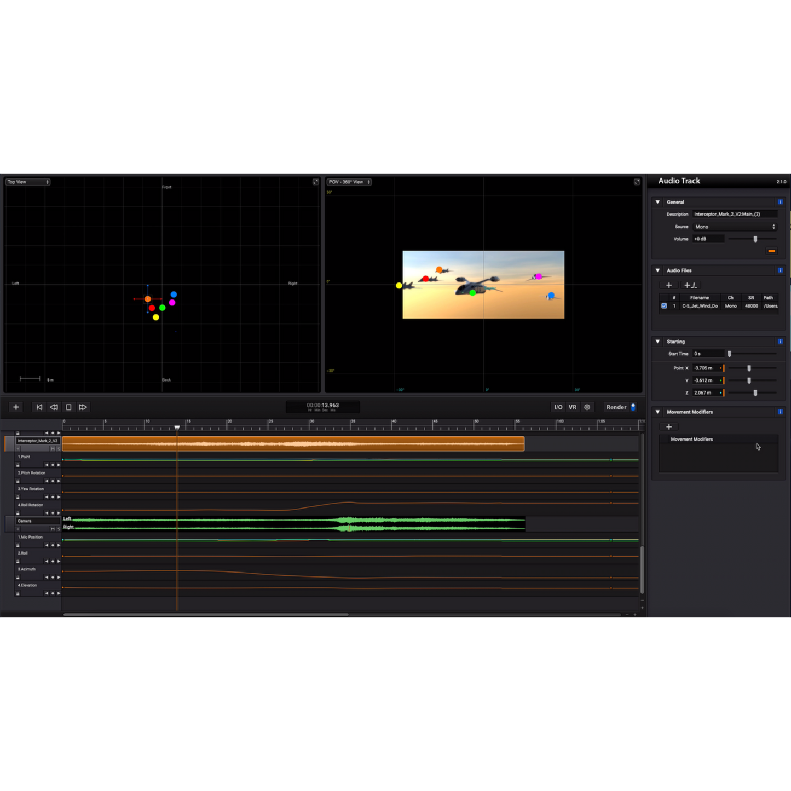Toggle the blue switch beside Render

coord(633,407)
